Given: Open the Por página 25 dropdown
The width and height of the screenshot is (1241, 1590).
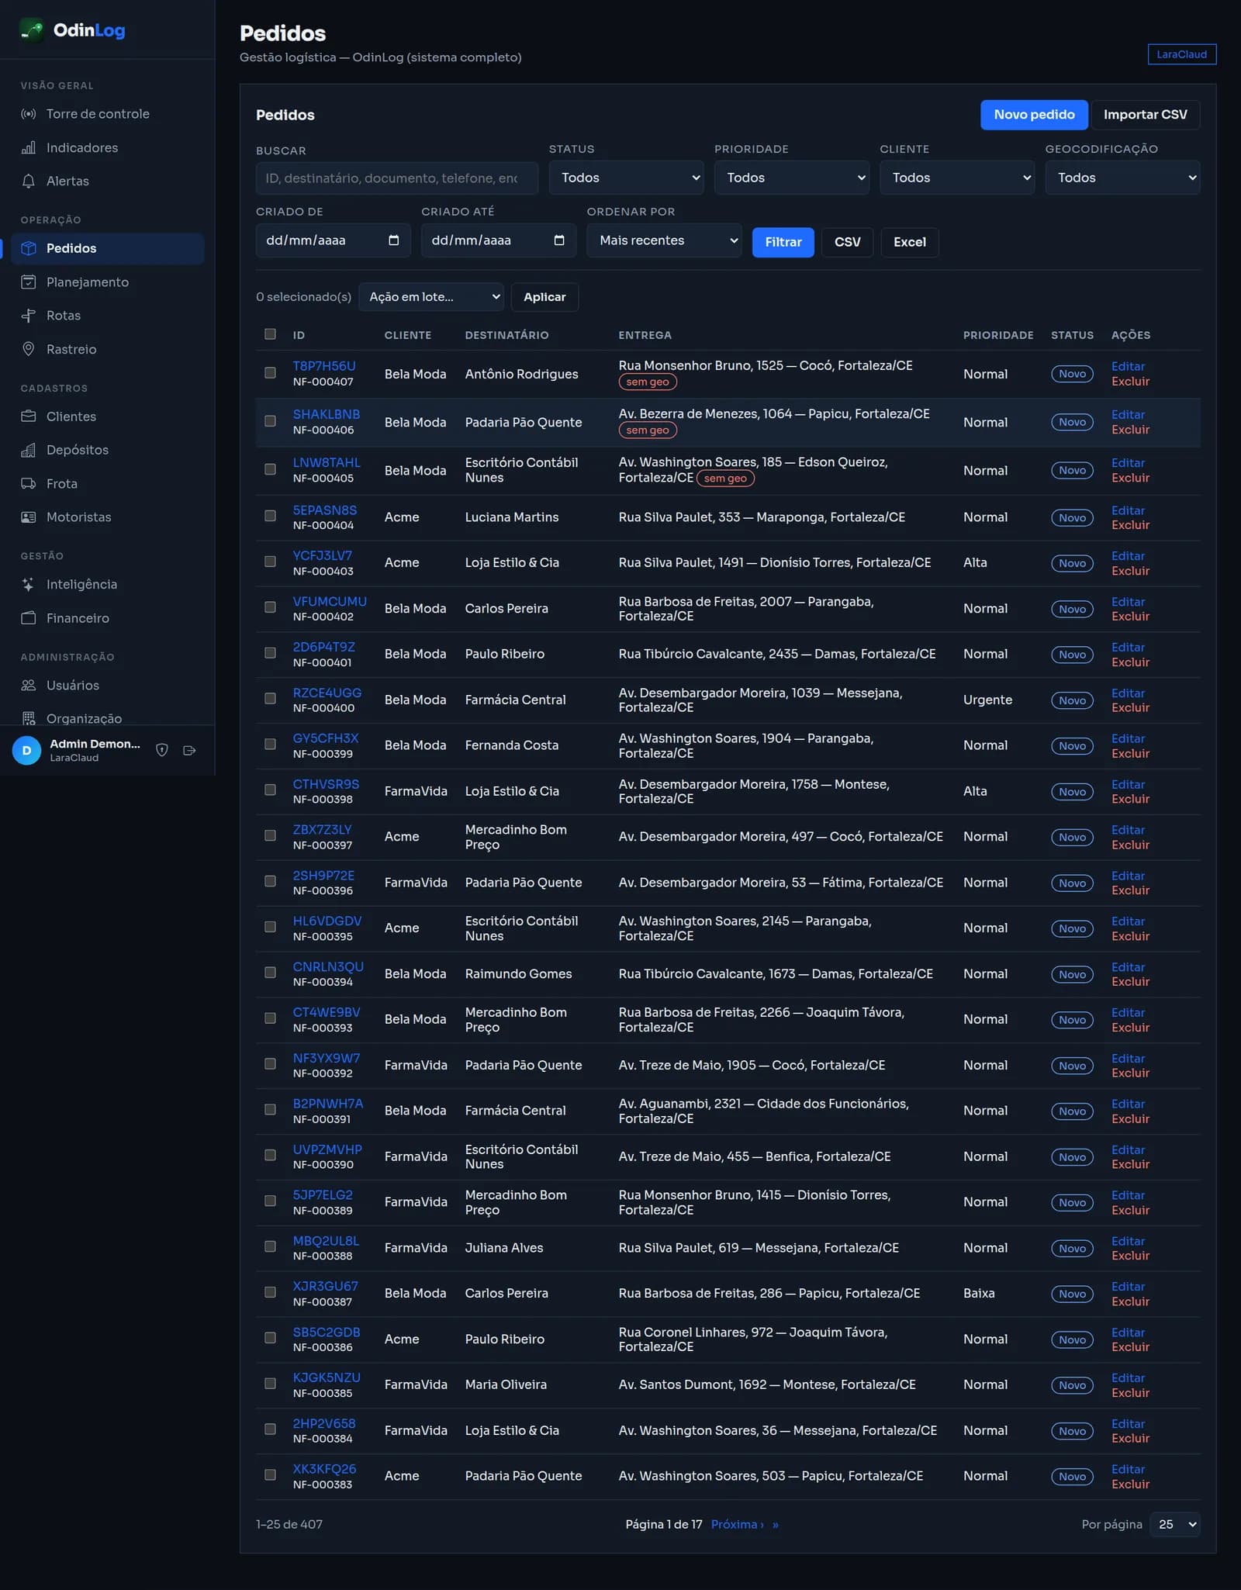Looking at the screenshot, I should 1175,1524.
